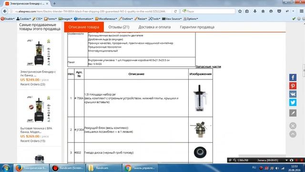Click the Поиск search field

pos(208,11)
